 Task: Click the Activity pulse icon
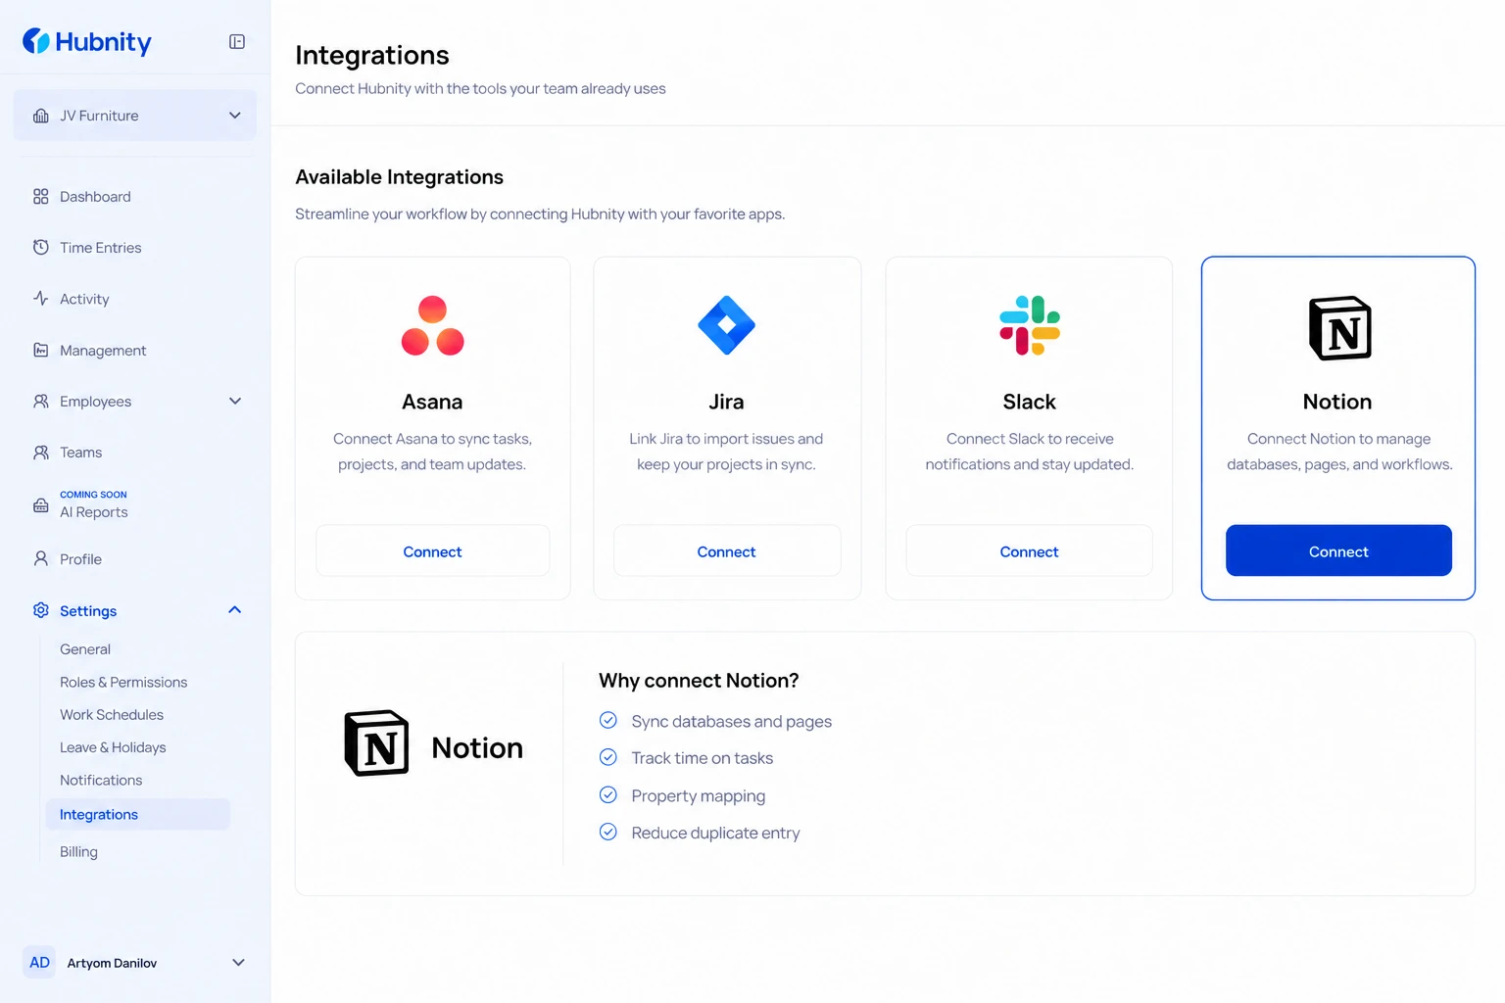click(x=41, y=299)
